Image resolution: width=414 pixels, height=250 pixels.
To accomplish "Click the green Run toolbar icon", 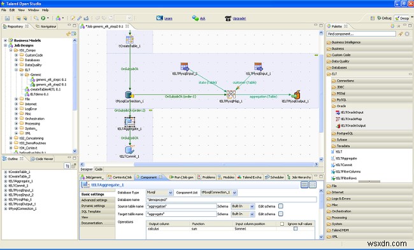I will click(43, 18).
